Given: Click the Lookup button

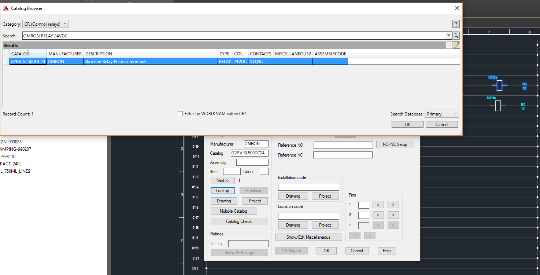Looking at the screenshot, I should coord(223,191).
